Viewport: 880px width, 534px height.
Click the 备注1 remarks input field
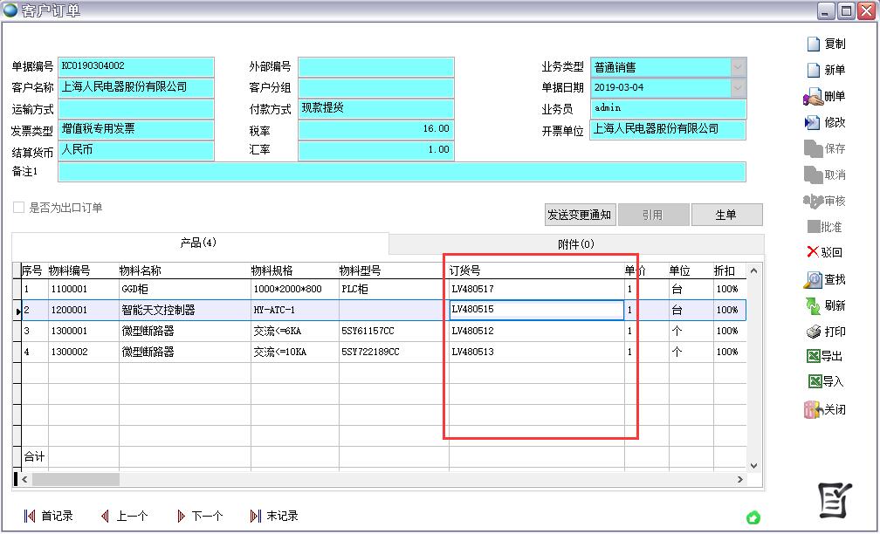pyautogui.click(x=402, y=172)
